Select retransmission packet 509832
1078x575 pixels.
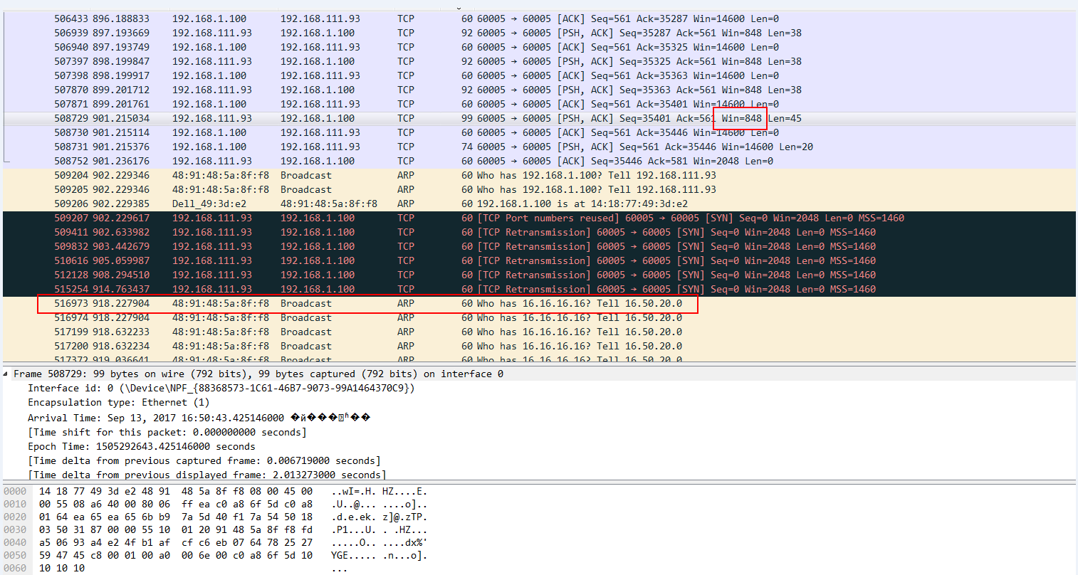[x=539, y=246]
